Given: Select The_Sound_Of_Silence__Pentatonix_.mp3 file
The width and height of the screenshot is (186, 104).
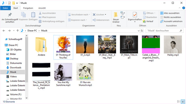Looking at the screenshot, I should (x=41, y=76).
